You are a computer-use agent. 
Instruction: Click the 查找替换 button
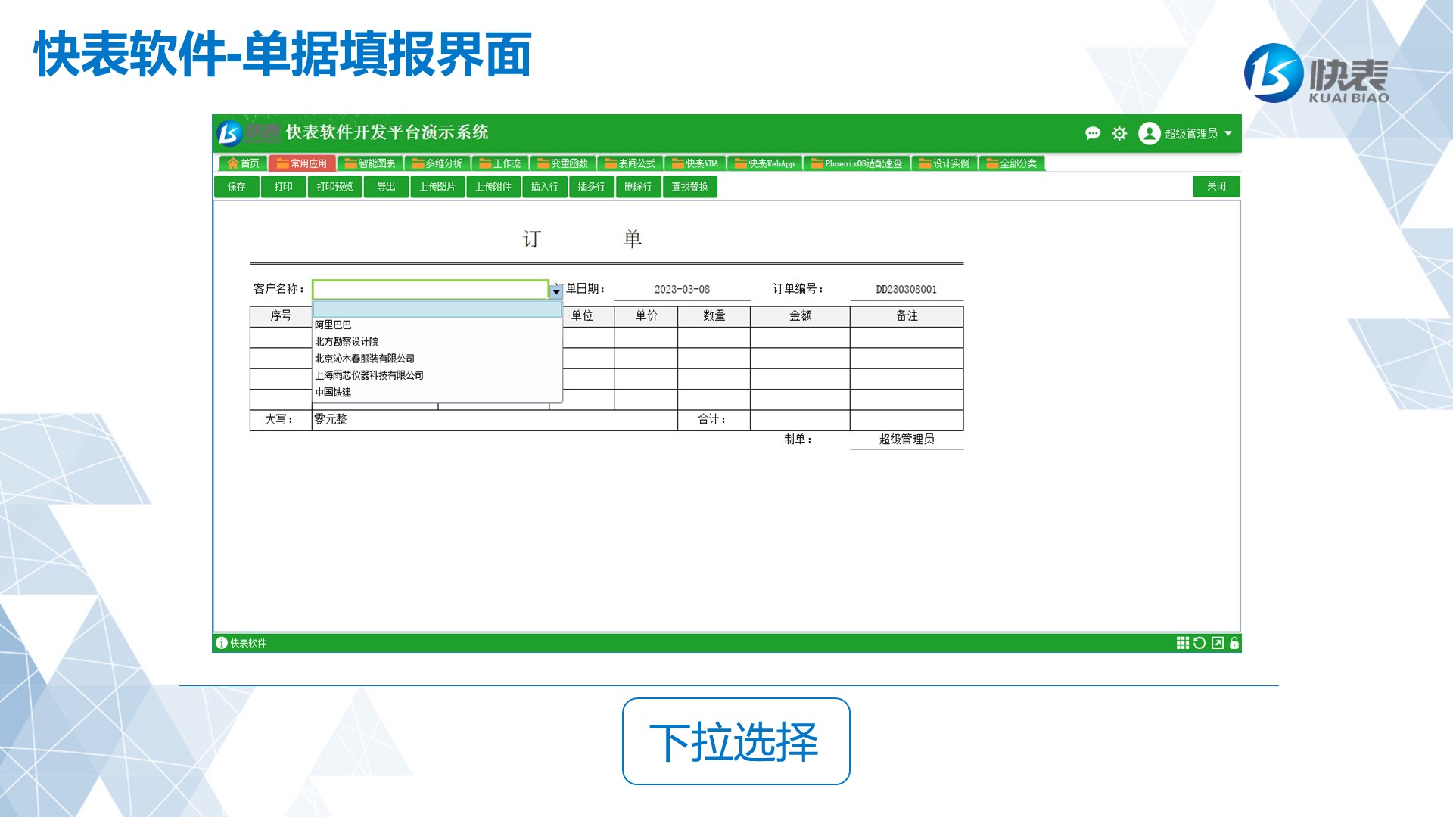pyautogui.click(x=690, y=187)
